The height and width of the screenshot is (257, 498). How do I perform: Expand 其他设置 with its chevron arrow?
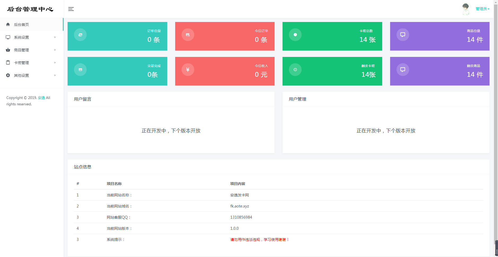55,75
